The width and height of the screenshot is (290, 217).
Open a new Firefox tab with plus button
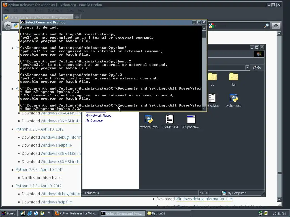77,17
